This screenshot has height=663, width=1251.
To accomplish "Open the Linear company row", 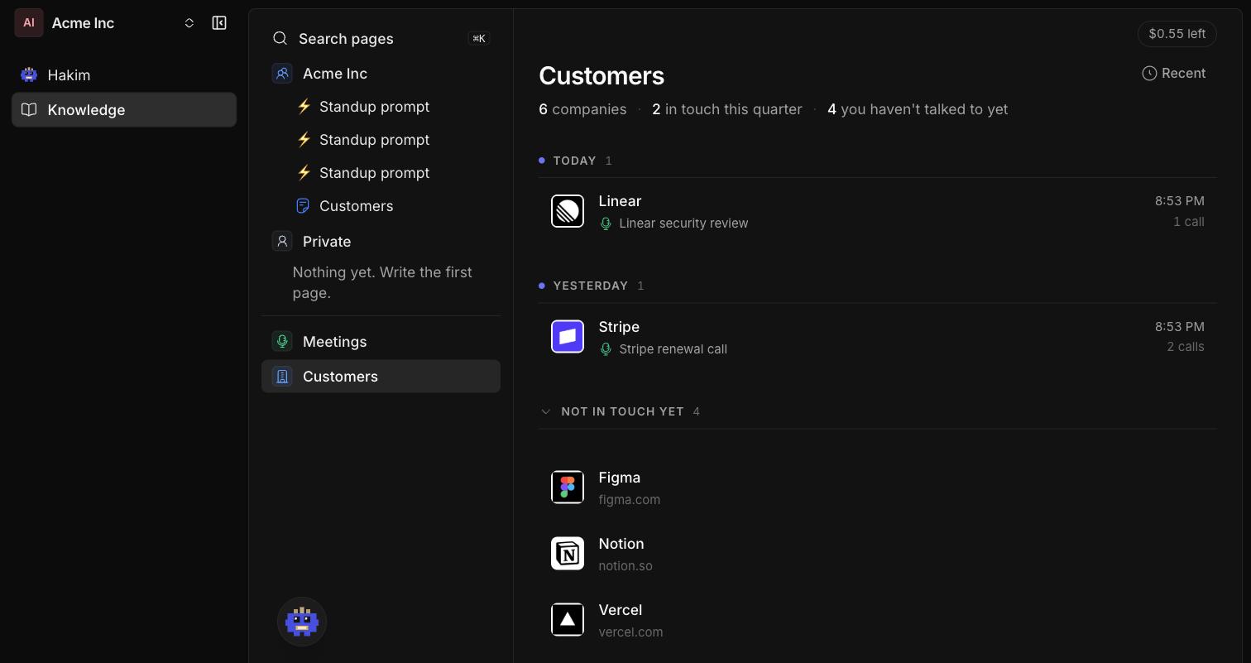I will [x=877, y=211].
